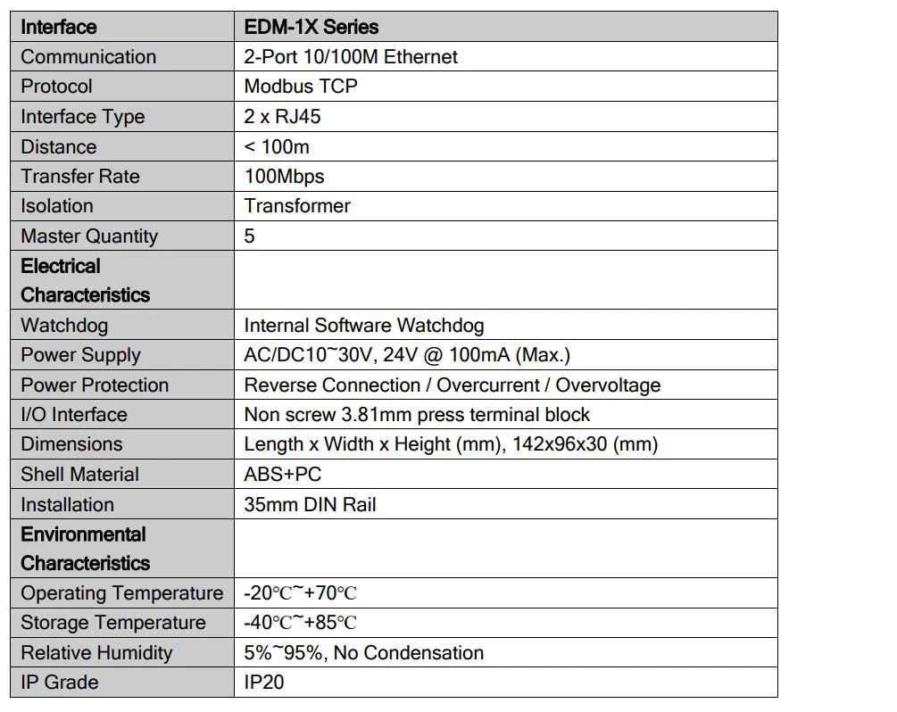Select the 'Interface' header cell
This screenshot has height=712, width=897.
pyautogui.click(x=122, y=27)
